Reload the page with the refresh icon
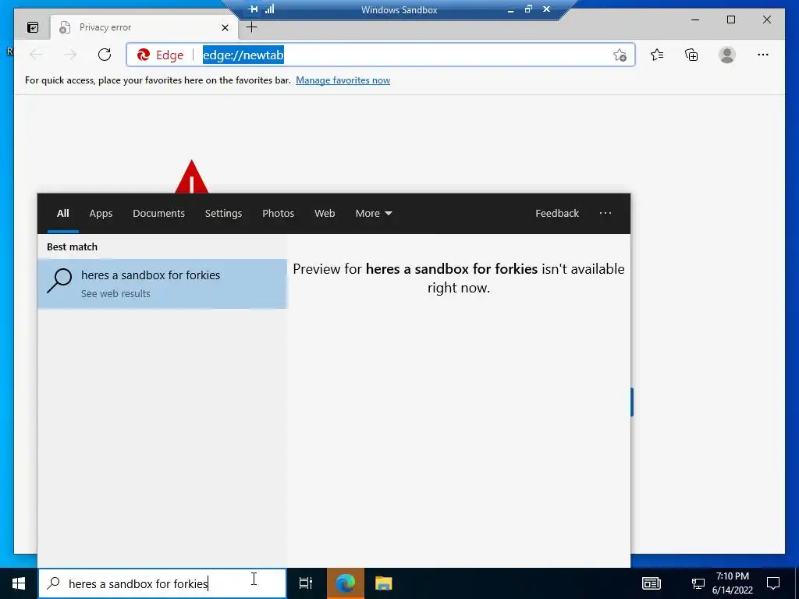The width and height of the screenshot is (799, 599). click(x=105, y=55)
